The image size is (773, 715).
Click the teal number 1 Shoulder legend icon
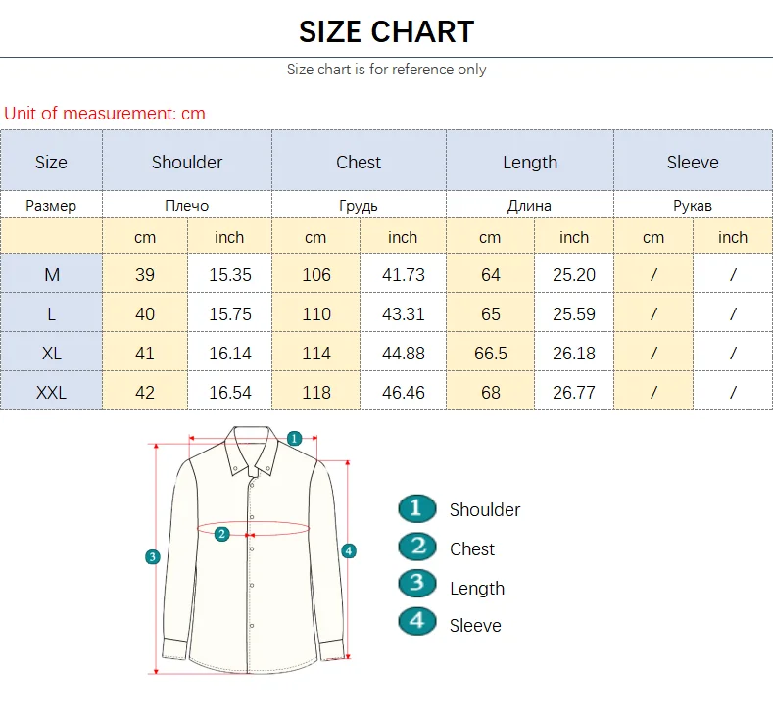point(416,508)
